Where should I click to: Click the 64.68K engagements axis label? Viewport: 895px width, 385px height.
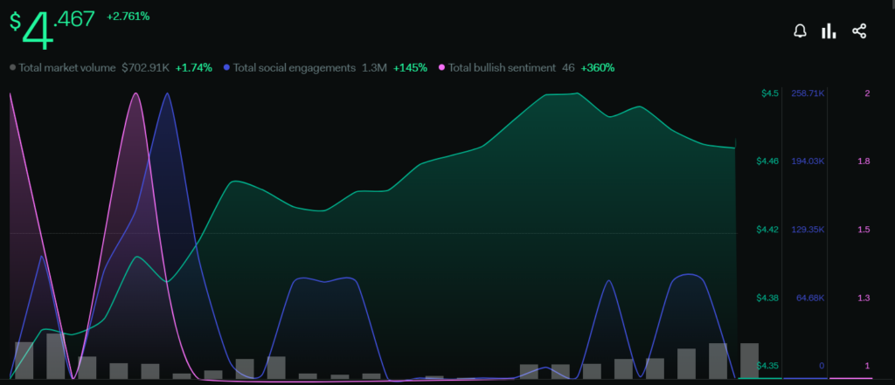[x=810, y=299]
